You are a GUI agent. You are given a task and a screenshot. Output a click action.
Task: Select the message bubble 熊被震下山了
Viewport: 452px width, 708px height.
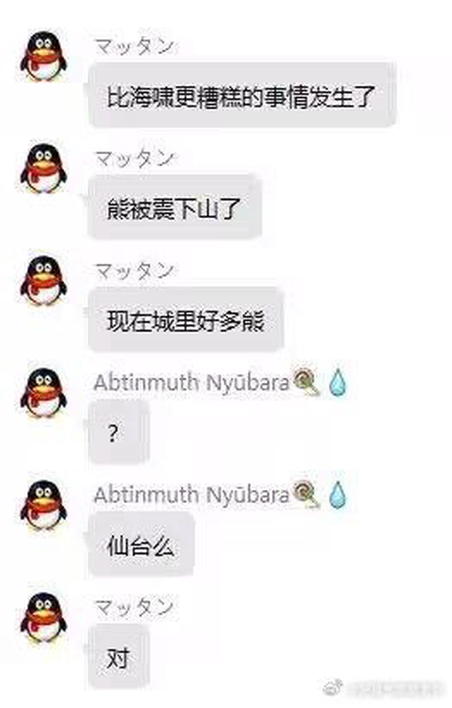(x=175, y=207)
